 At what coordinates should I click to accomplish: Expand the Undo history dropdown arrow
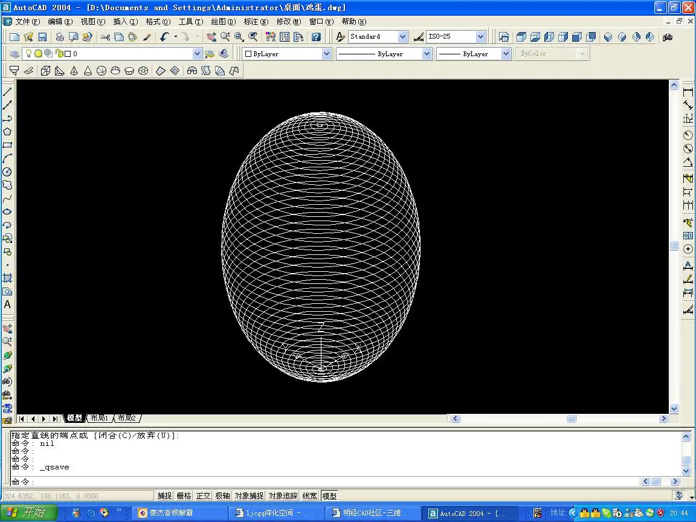coord(176,37)
